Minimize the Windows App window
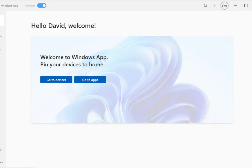Screen dimensions: 252x168 (235, 6)
